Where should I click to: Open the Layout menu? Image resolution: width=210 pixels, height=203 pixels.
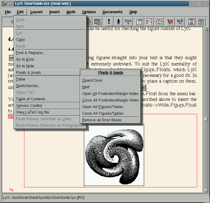(x=36, y=12)
